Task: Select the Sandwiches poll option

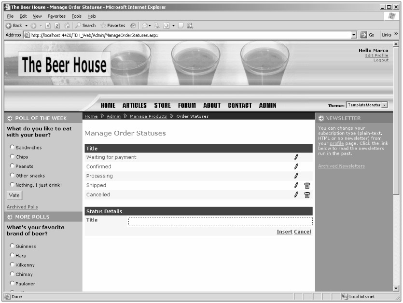Action: click(12, 148)
